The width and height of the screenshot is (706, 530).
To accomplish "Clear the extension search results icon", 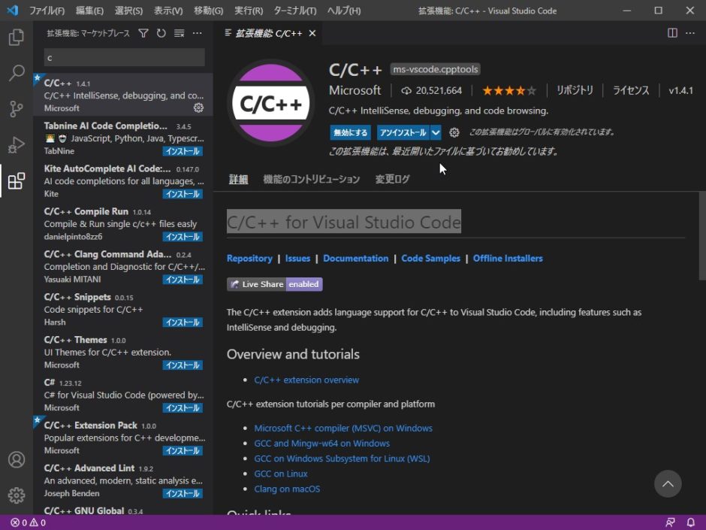I will point(179,32).
